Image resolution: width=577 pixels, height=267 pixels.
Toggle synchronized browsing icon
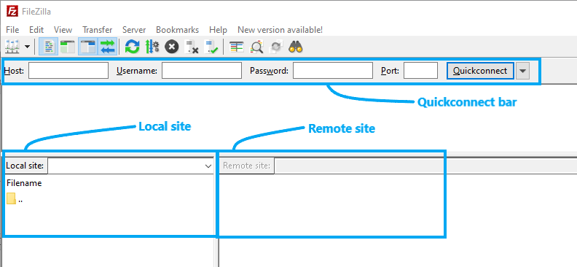pos(276,47)
